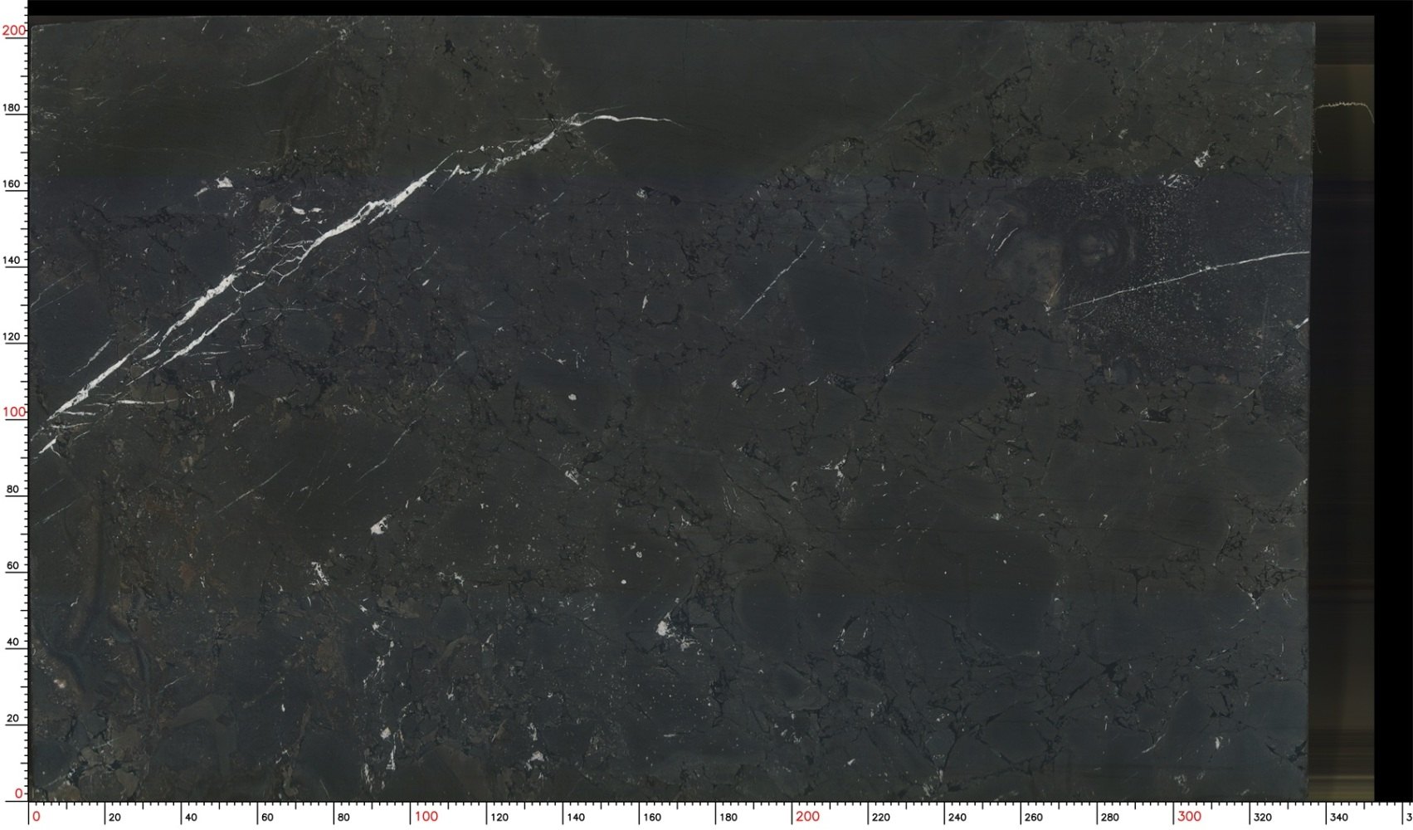
Task: Click the 340 label on the horizontal ruler
Action: pyautogui.click(x=1339, y=818)
